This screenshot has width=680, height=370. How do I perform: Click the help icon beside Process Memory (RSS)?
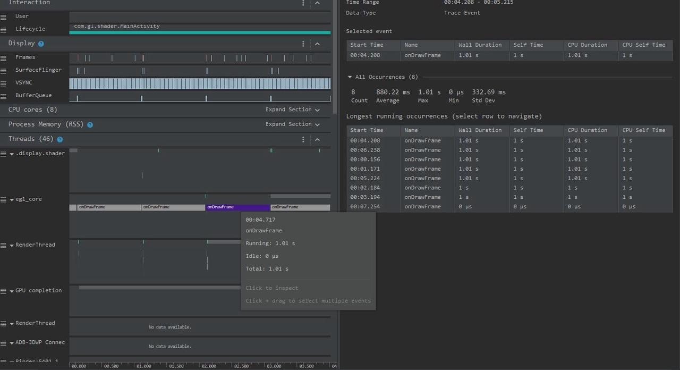(x=90, y=125)
